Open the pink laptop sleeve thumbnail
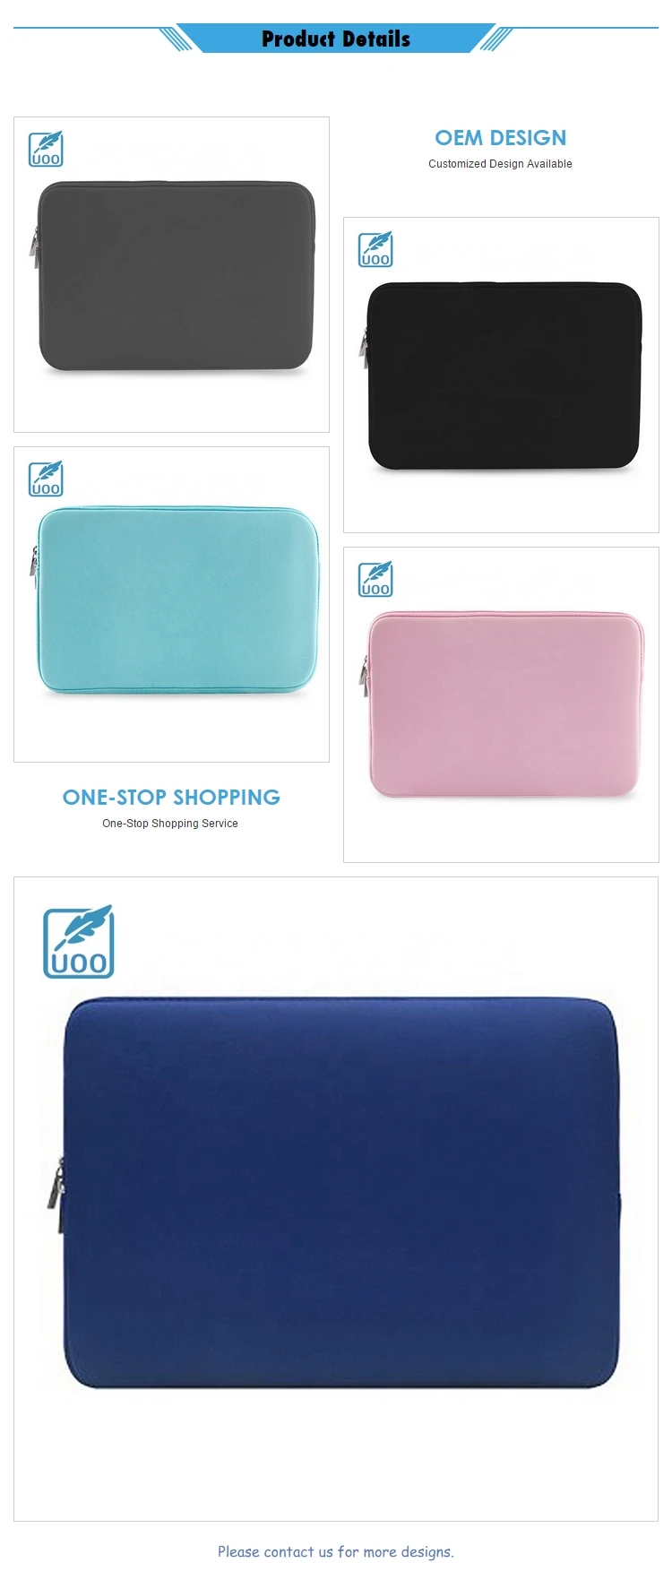The width and height of the screenshot is (672, 1571). point(501,704)
